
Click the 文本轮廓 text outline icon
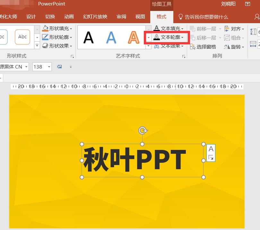[x=156, y=37]
